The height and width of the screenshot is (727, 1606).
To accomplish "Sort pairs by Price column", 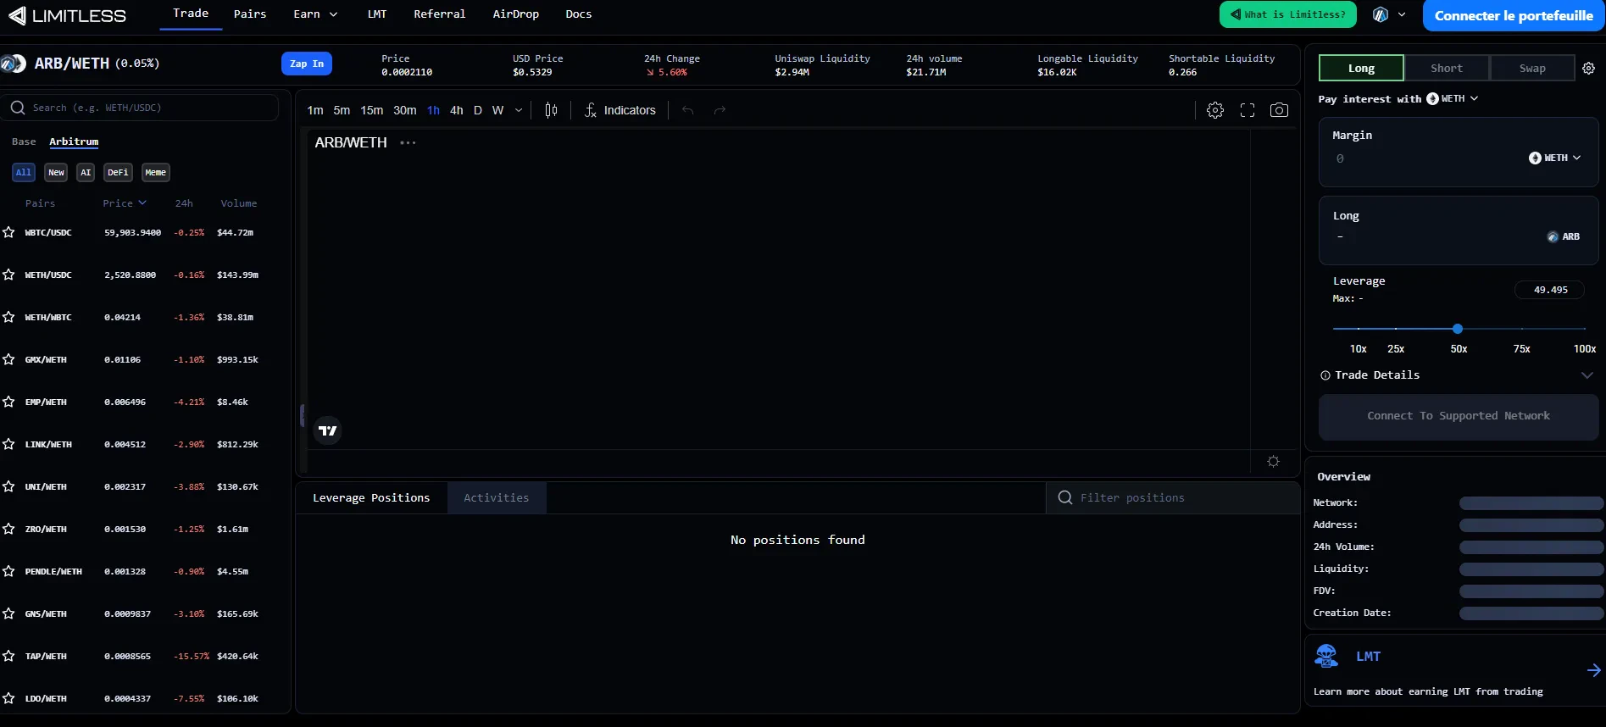I will point(124,203).
